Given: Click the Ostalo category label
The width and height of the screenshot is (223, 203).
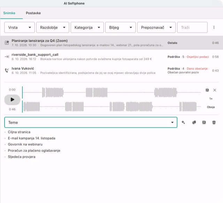Looking at the screenshot, I should coord(172,43).
